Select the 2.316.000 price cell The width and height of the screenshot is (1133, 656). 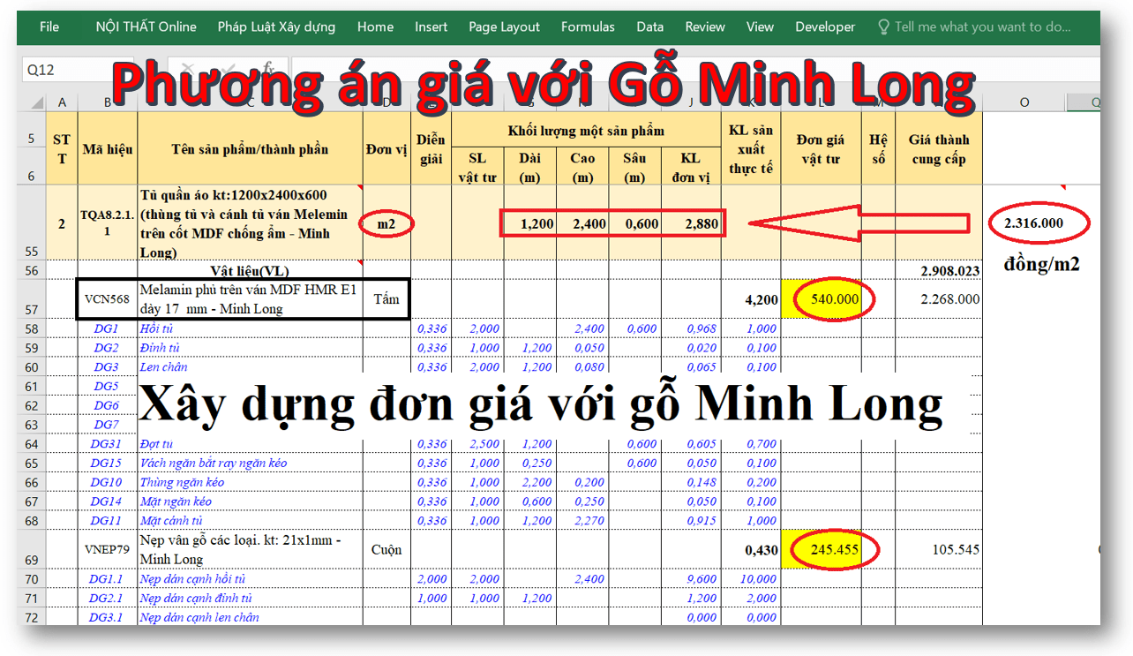1033,222
